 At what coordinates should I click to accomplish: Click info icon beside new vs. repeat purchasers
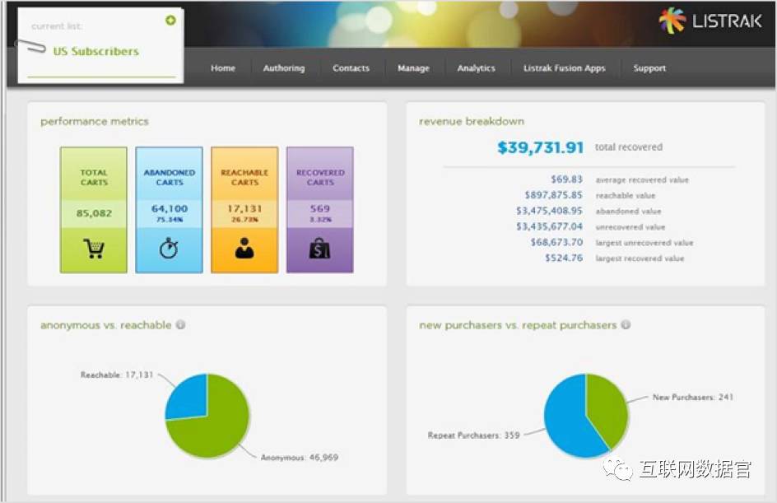pyautogui.click(x=626, y=325)
